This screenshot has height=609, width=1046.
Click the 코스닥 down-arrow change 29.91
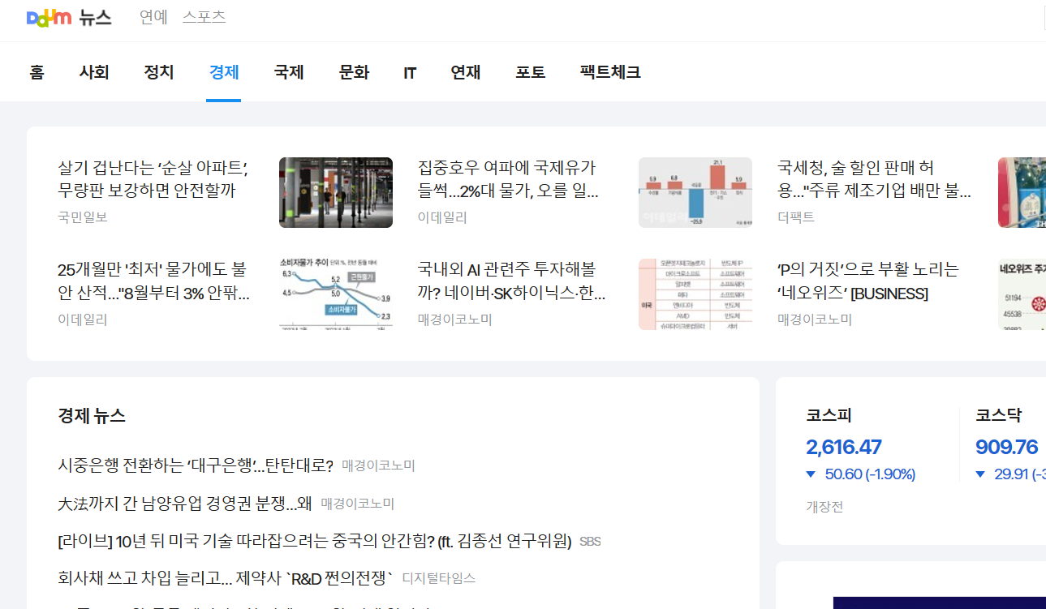pos(1010,474)
